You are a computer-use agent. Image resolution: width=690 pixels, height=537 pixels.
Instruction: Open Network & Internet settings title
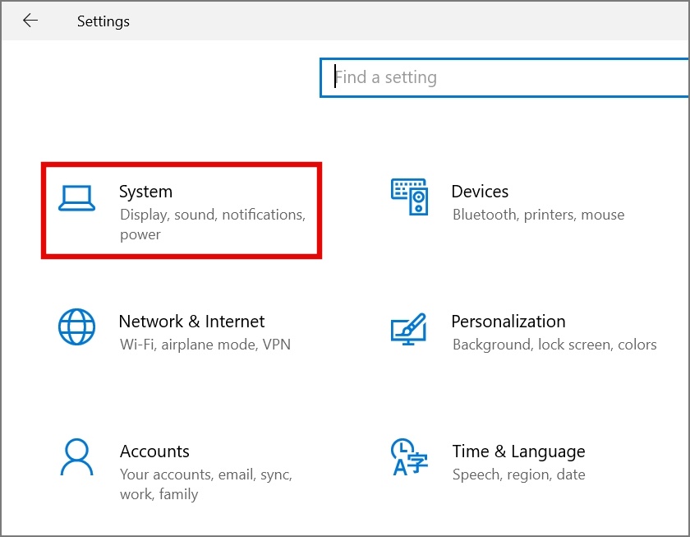tap(191, 322)
